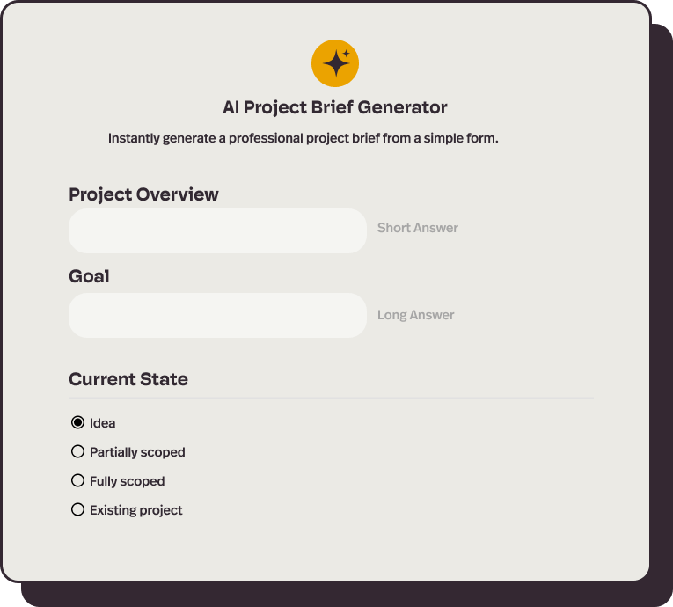
Task: Click the Current State section heading
Action: (x=128, y=379)
